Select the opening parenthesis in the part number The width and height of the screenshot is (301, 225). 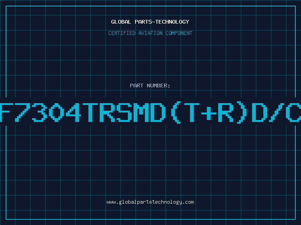(x=176, y=112)
